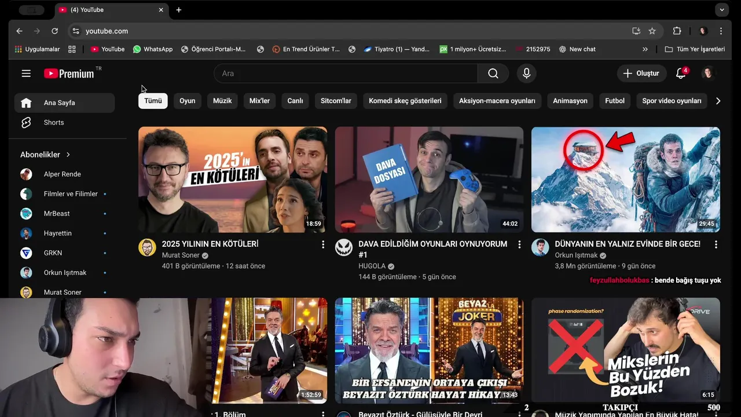The height and width of the screenshot is (417, 741).
Task: Open Orkun Işıtmak in sidebar subscriptions
Action: point(64,273)
